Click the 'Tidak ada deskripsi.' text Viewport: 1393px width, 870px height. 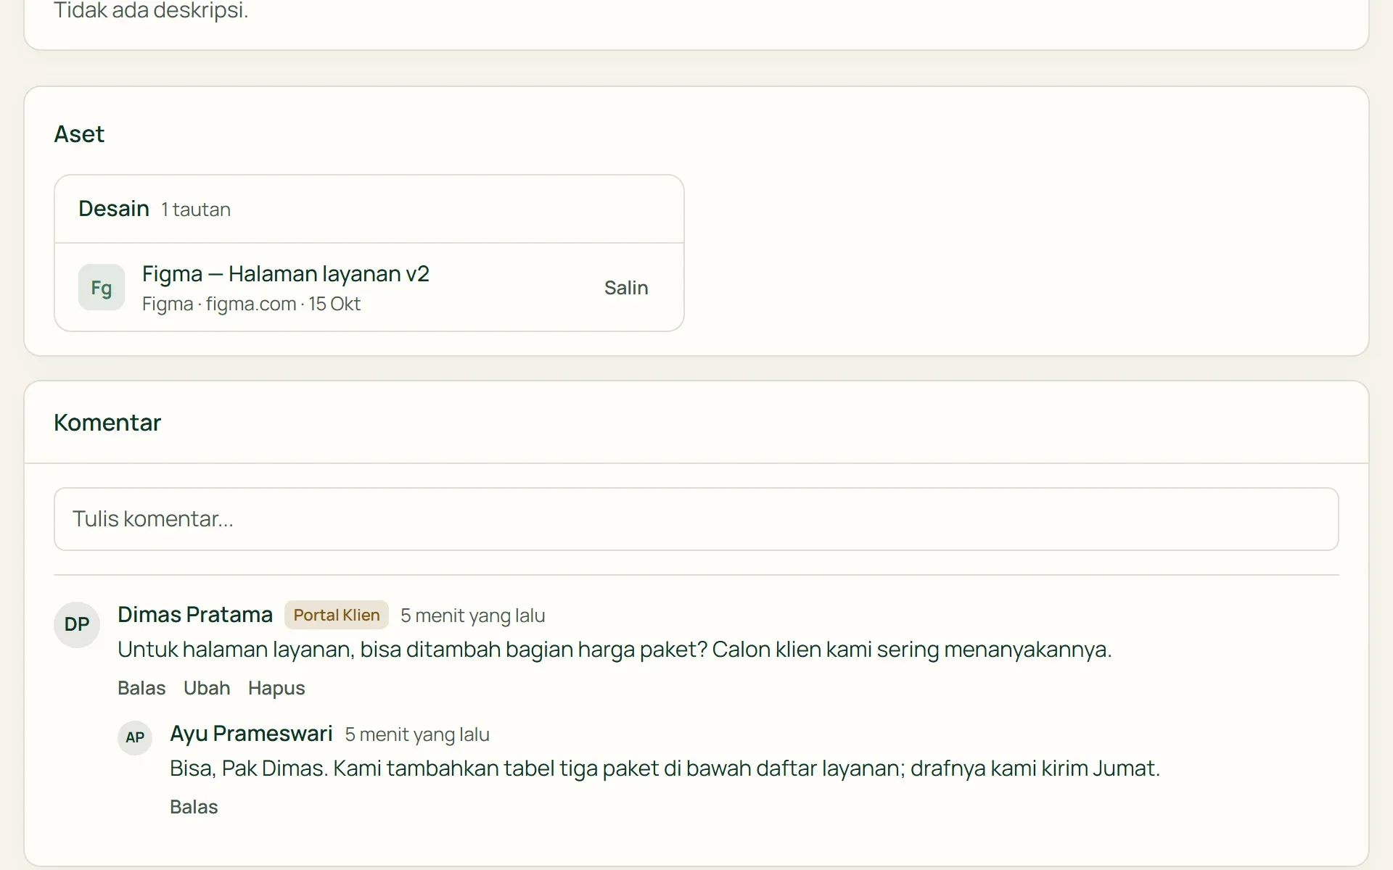coord(151,11)
